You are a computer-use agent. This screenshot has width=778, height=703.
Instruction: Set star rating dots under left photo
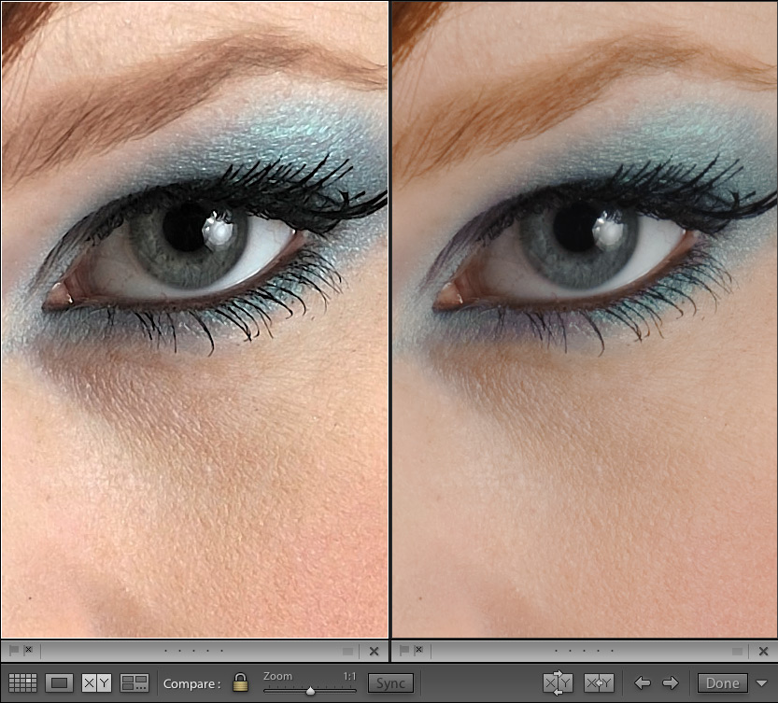(193, 651)
